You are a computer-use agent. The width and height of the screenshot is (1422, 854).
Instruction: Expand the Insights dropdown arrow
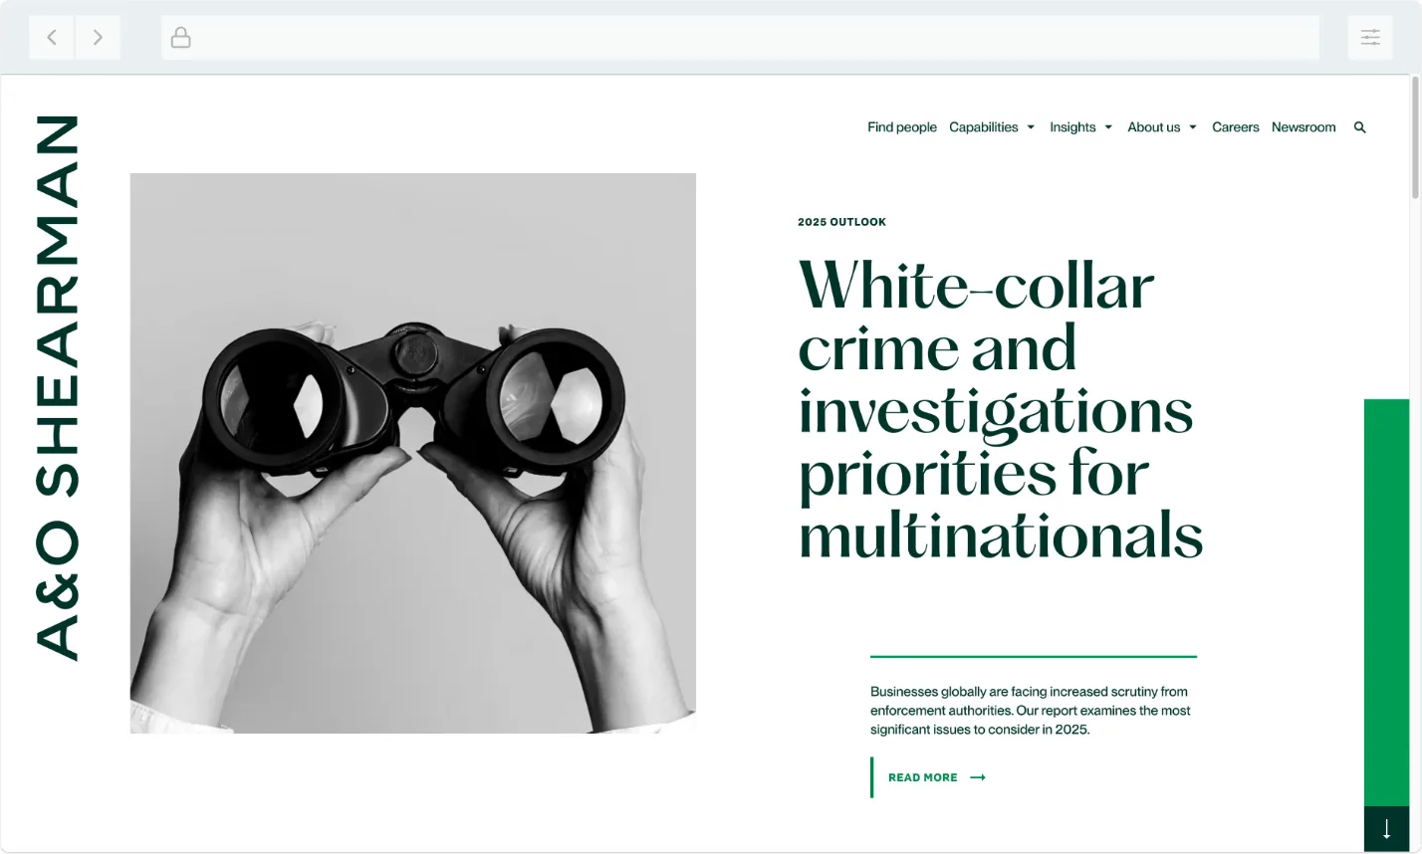coord(1108,127)
